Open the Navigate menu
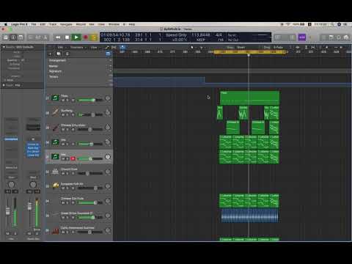Screen dimensions: 352x264 (66, 24)
